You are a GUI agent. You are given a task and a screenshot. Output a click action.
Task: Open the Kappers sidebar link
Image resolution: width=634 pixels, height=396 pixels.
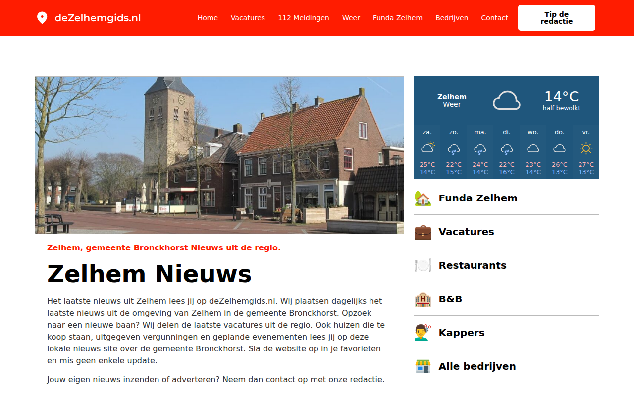click(462, 333)
